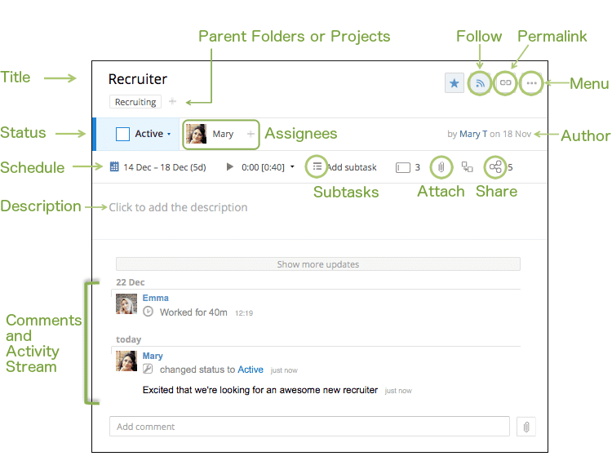
Task: Expand Show more updates bar
Action: coord(317,264)
